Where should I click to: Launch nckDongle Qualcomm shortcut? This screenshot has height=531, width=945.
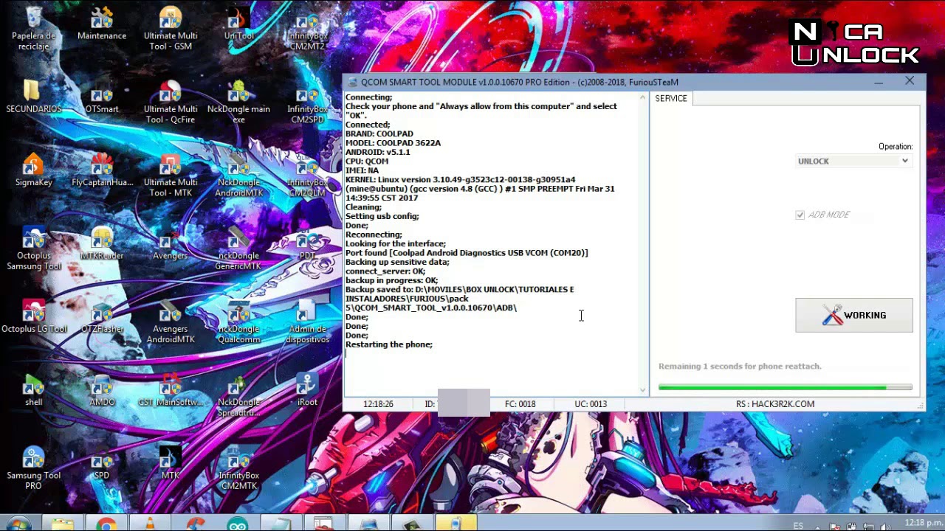tap(238, 321)
